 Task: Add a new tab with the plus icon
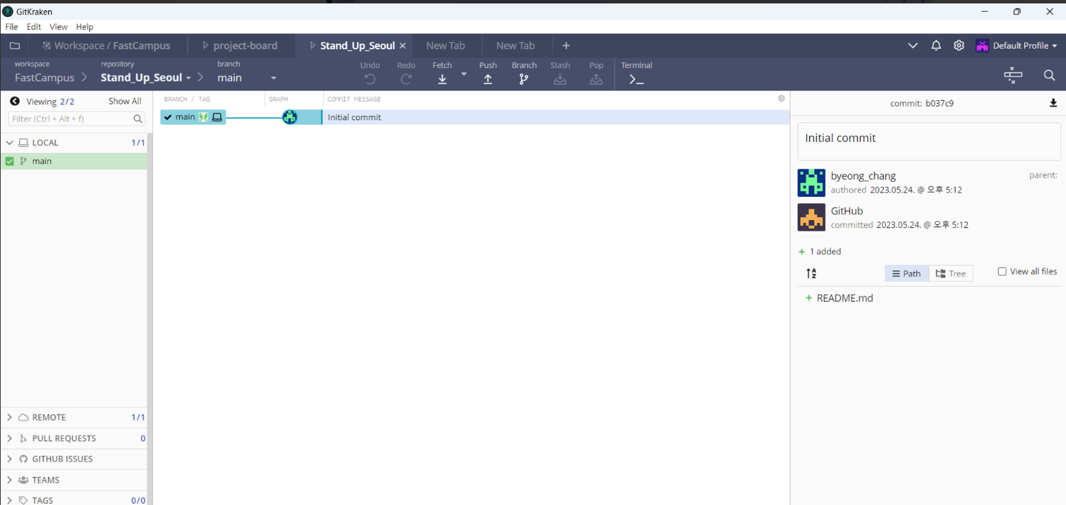tap(566, 46)
